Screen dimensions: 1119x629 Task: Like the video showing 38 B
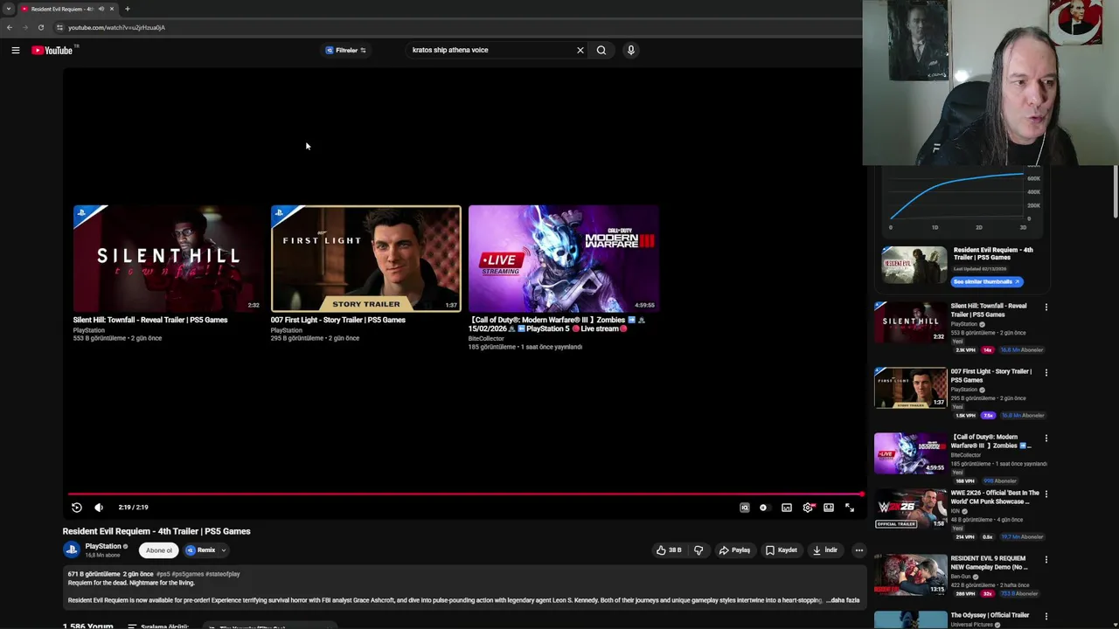[669, 550]
